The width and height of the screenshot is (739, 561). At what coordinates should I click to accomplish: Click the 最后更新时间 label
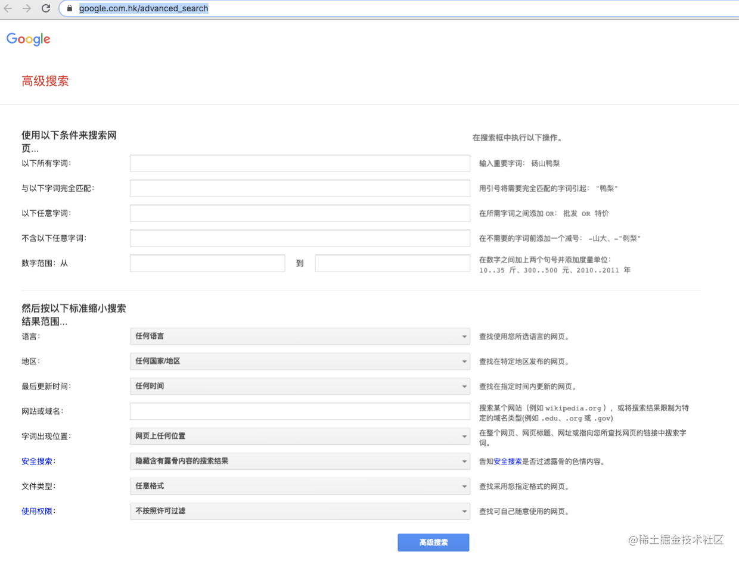tap(46, 387)
